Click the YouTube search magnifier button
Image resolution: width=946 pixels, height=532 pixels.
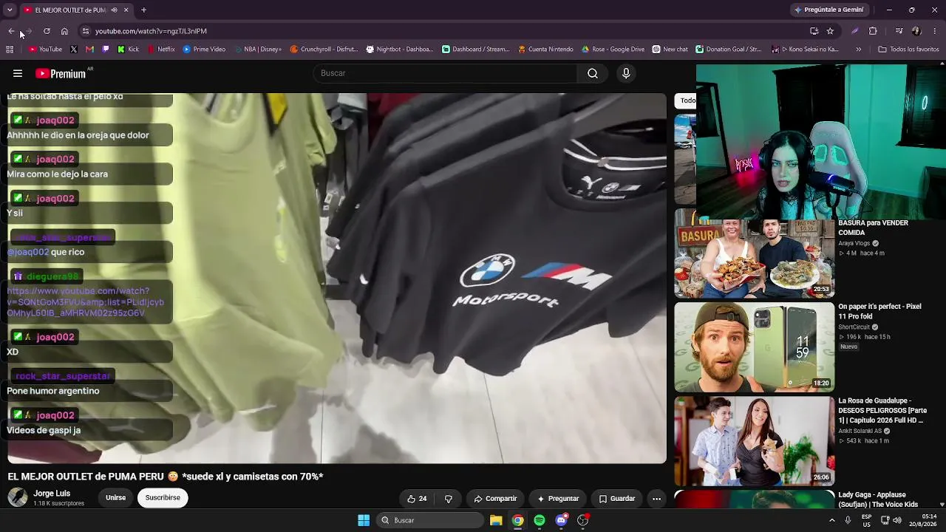pos(593,73)
